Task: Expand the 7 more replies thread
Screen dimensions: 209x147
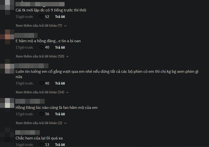Action: pos(41,25)
